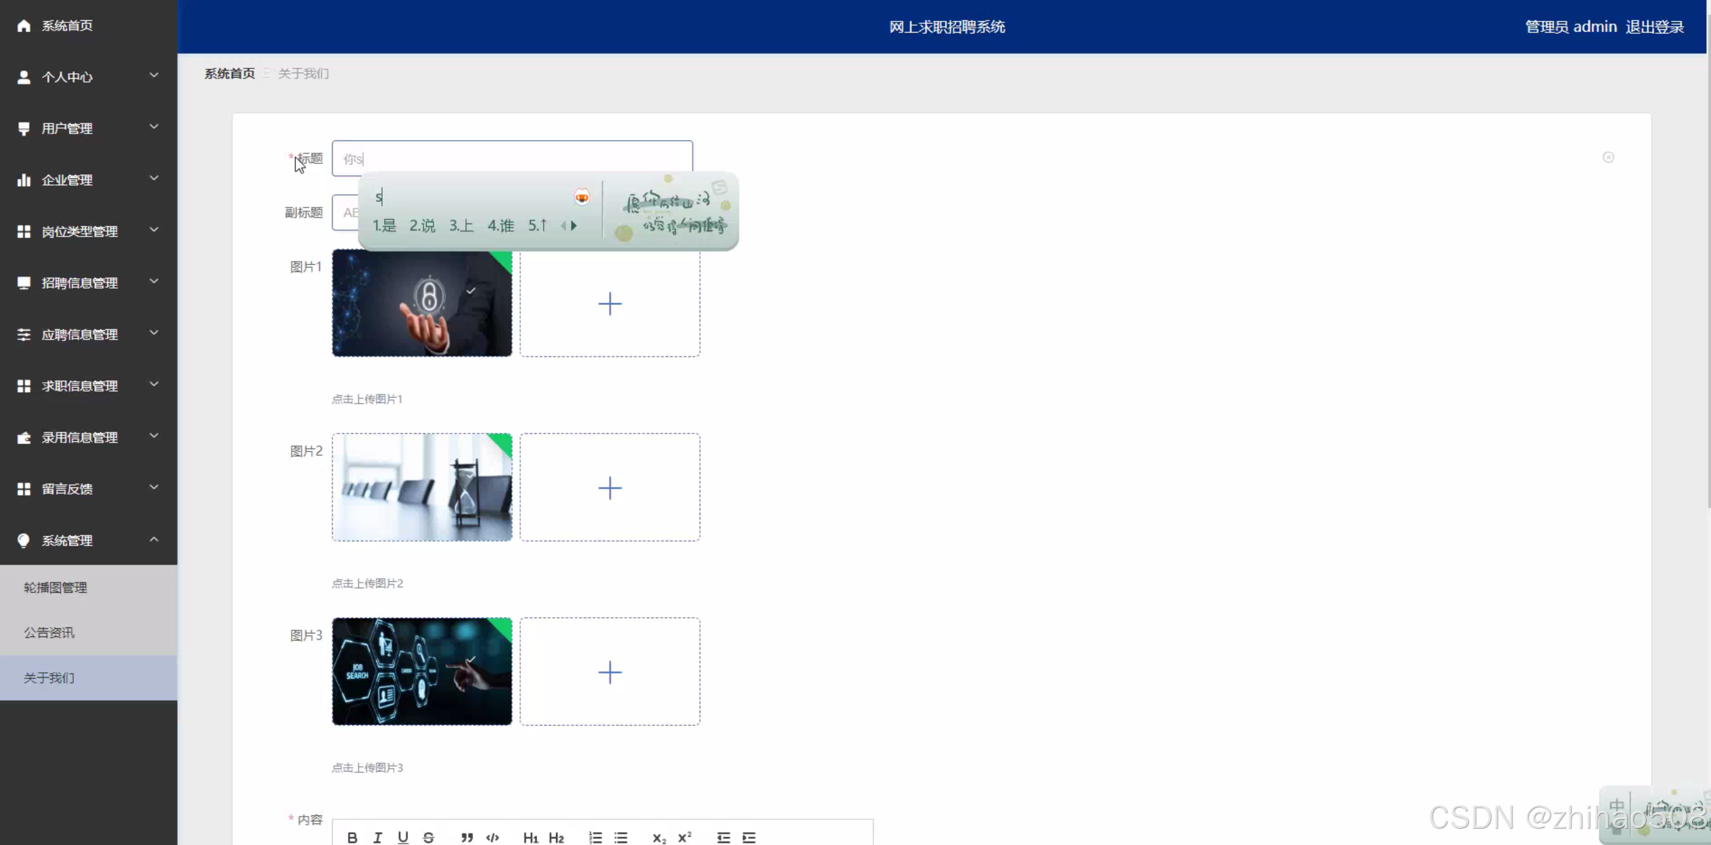Select the 图片3 job search thumbnail
The image size is (1711, 845).
coord(422,671)
